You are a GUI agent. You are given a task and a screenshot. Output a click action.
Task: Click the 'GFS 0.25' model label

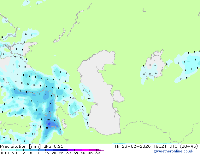(x=53, y=146)
